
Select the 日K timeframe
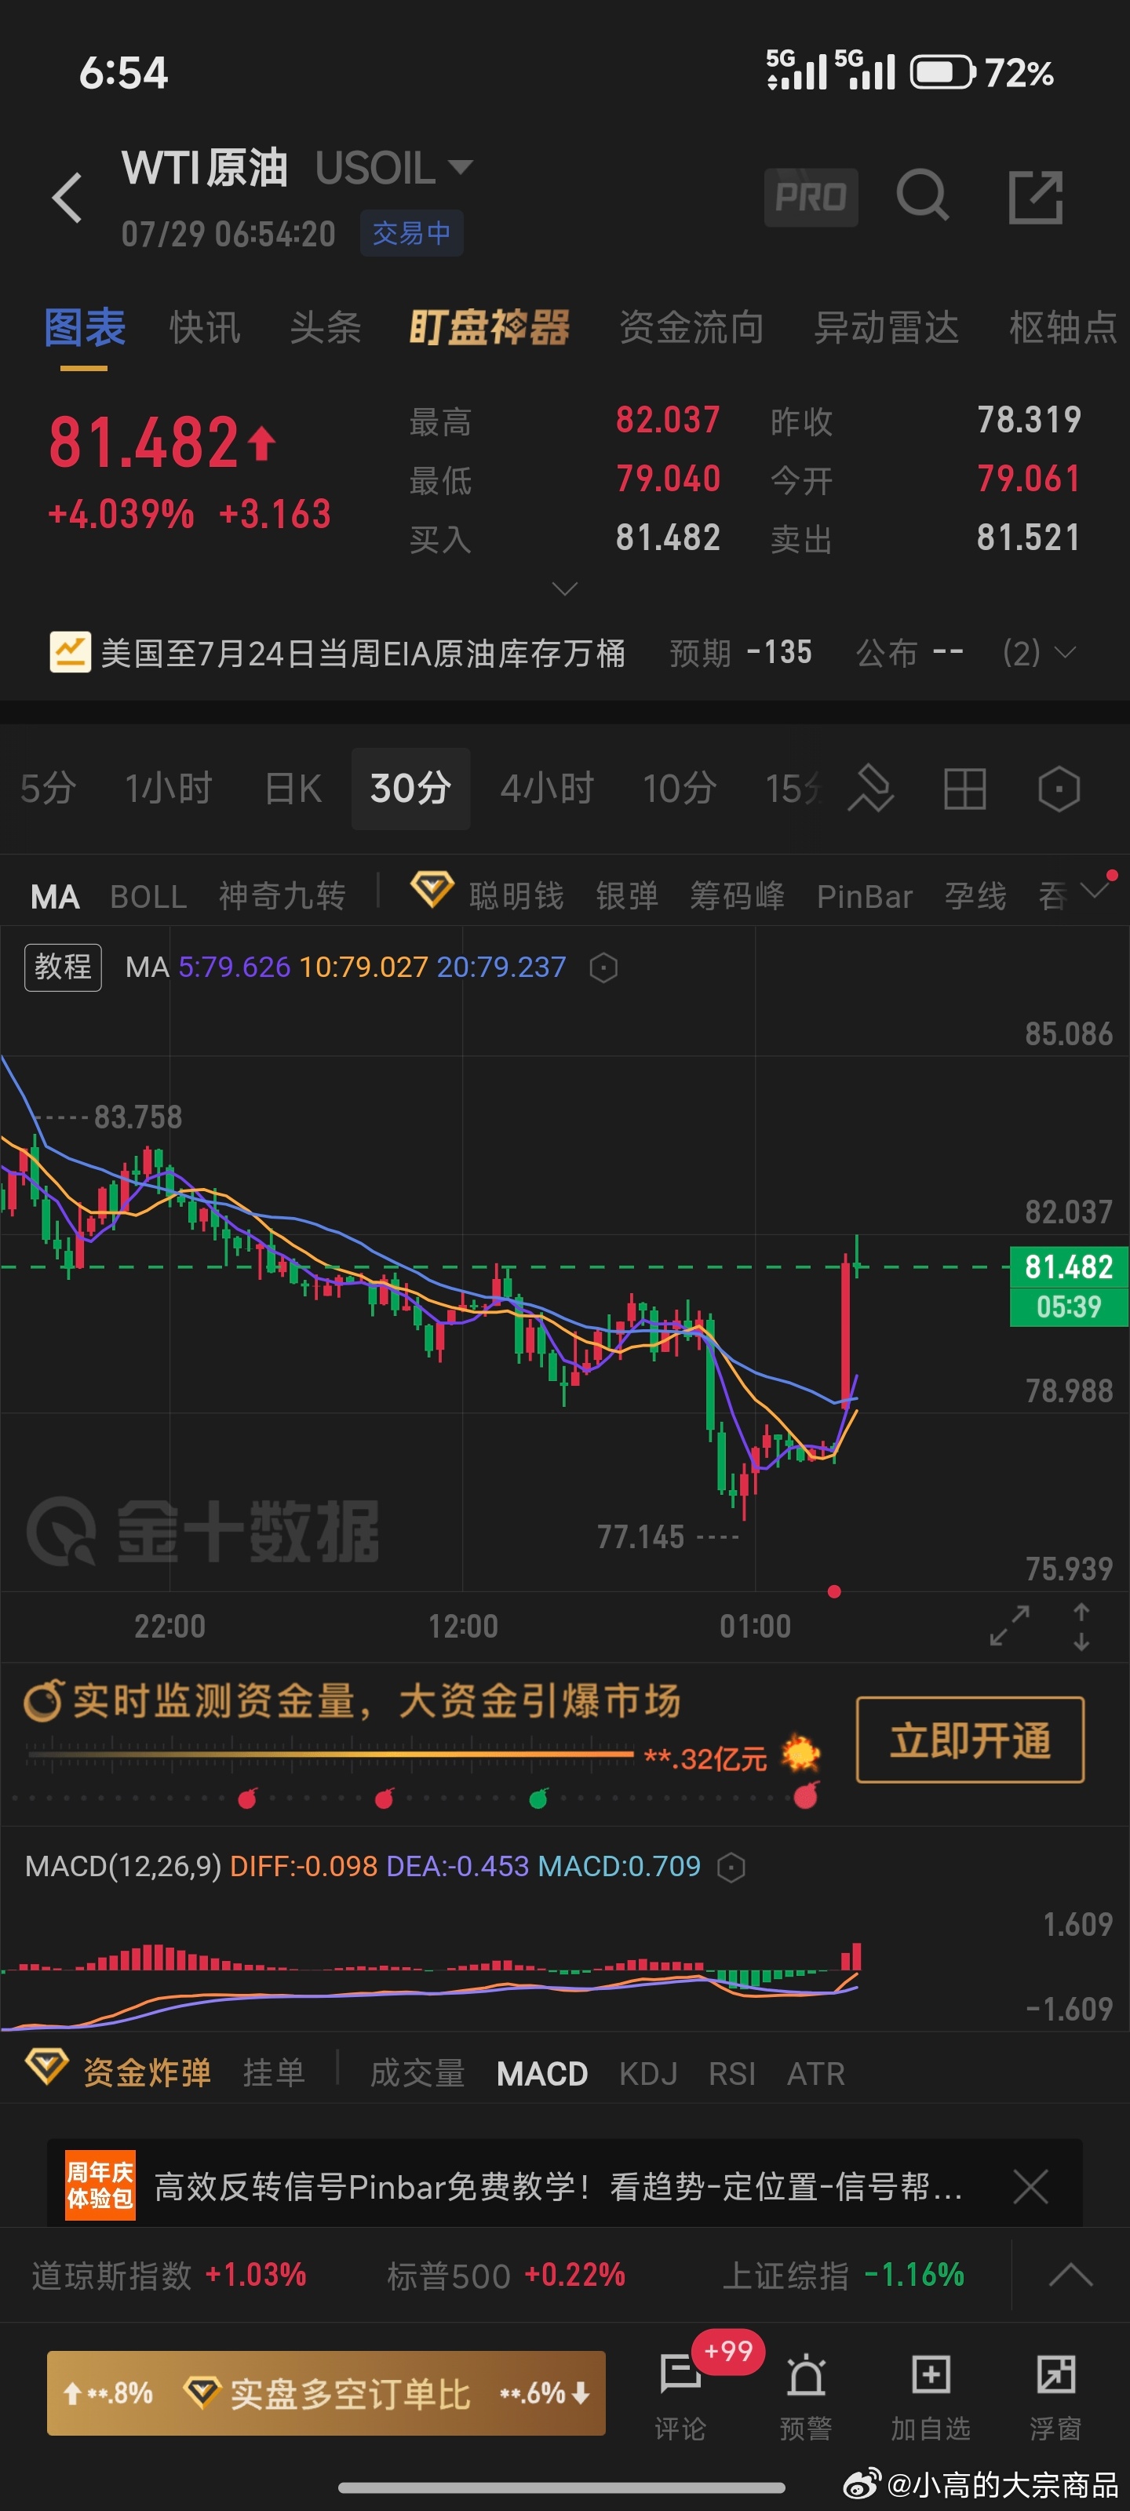(293, 788)
